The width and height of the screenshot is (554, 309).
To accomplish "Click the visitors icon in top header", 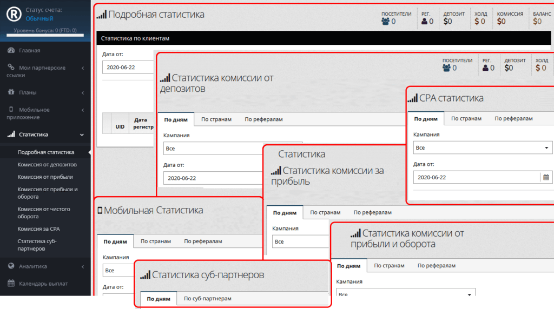I will (x=385, y=22).
